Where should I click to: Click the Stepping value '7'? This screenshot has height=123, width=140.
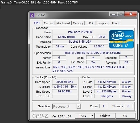click(x=126, y=58)
